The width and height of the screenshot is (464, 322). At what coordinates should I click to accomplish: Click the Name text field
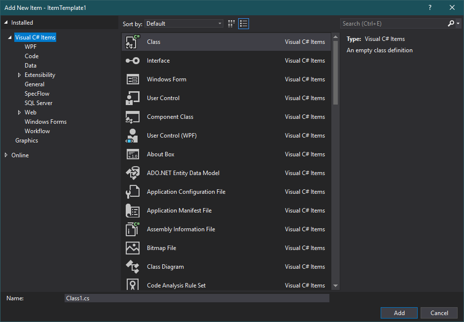tap(197, 298)
